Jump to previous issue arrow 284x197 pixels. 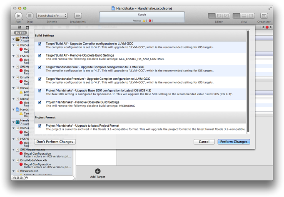[263, 27]
